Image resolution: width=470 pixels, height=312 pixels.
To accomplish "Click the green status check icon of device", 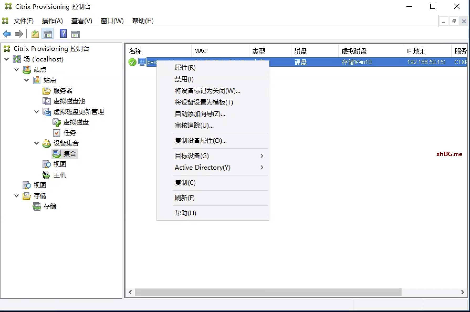I will tap(132, 62).
